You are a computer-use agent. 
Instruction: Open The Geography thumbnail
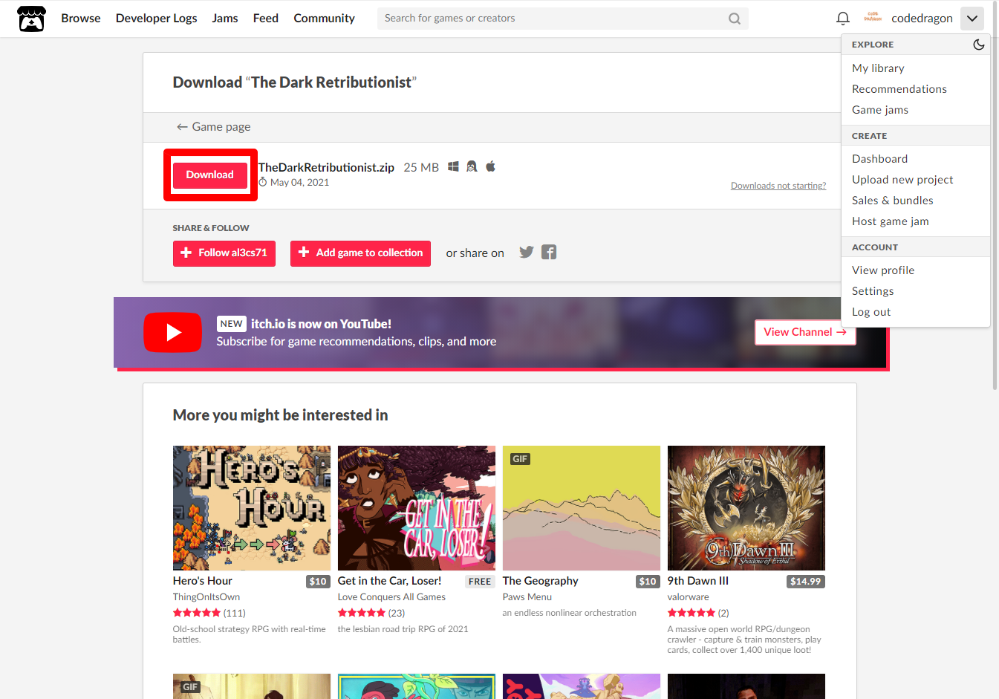click(x=582, y=508)
